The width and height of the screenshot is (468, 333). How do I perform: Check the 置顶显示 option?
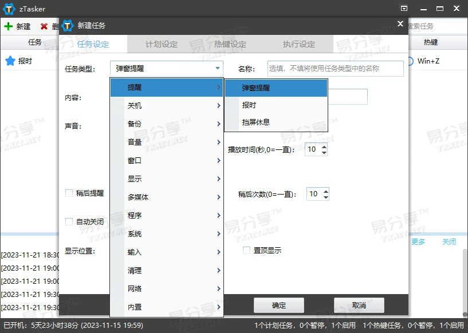click(246, 250)
